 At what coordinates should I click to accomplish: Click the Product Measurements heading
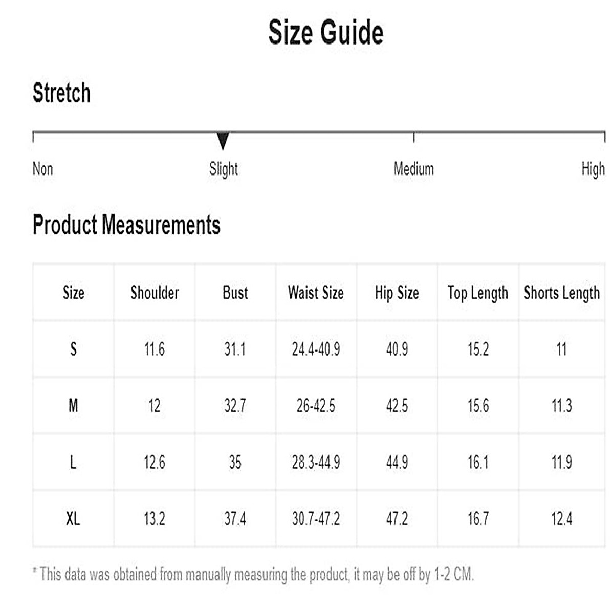point(126,225)
